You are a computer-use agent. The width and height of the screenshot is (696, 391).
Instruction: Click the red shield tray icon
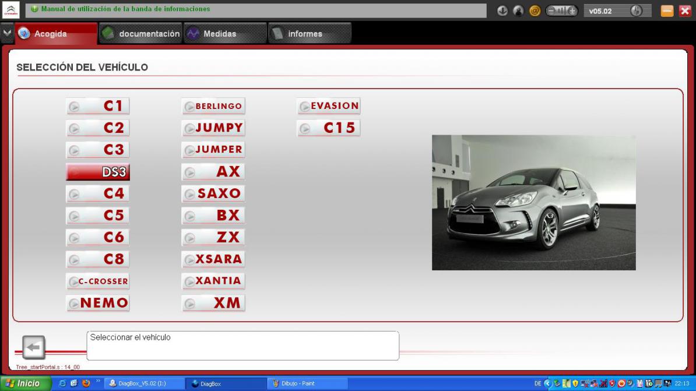click(612, 383)
